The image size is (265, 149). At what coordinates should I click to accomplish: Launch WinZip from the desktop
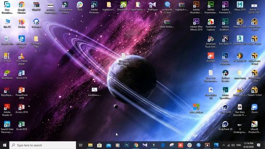click(7, 57)
